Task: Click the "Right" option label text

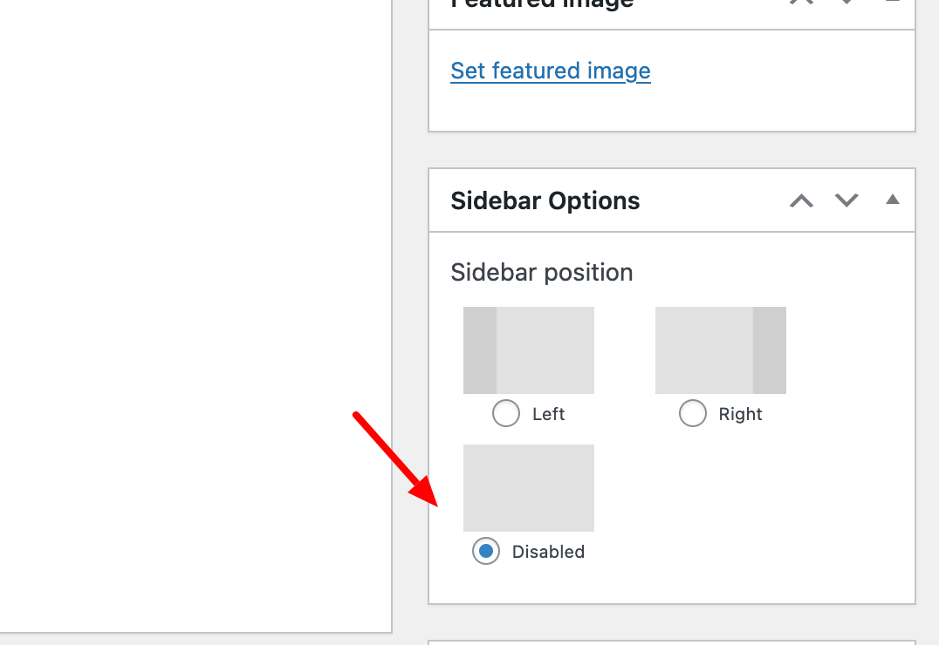Action: (x=741, y=414)
